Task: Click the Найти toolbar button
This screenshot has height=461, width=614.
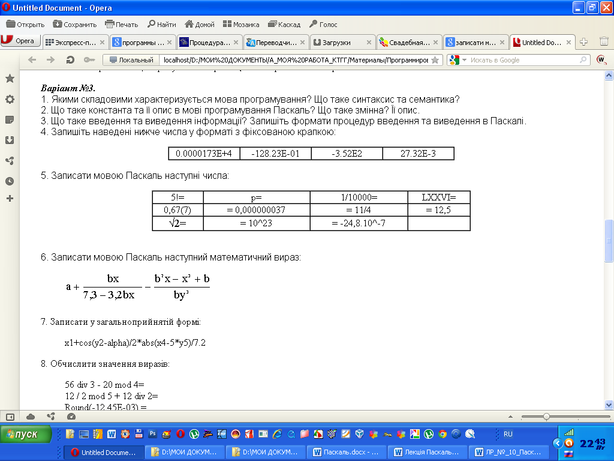Action: click(x=162, y=24)
